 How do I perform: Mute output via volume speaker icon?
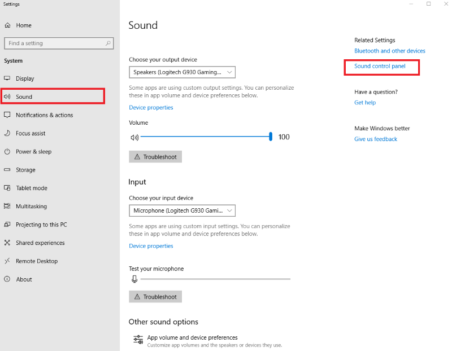[x=134, y=137]
